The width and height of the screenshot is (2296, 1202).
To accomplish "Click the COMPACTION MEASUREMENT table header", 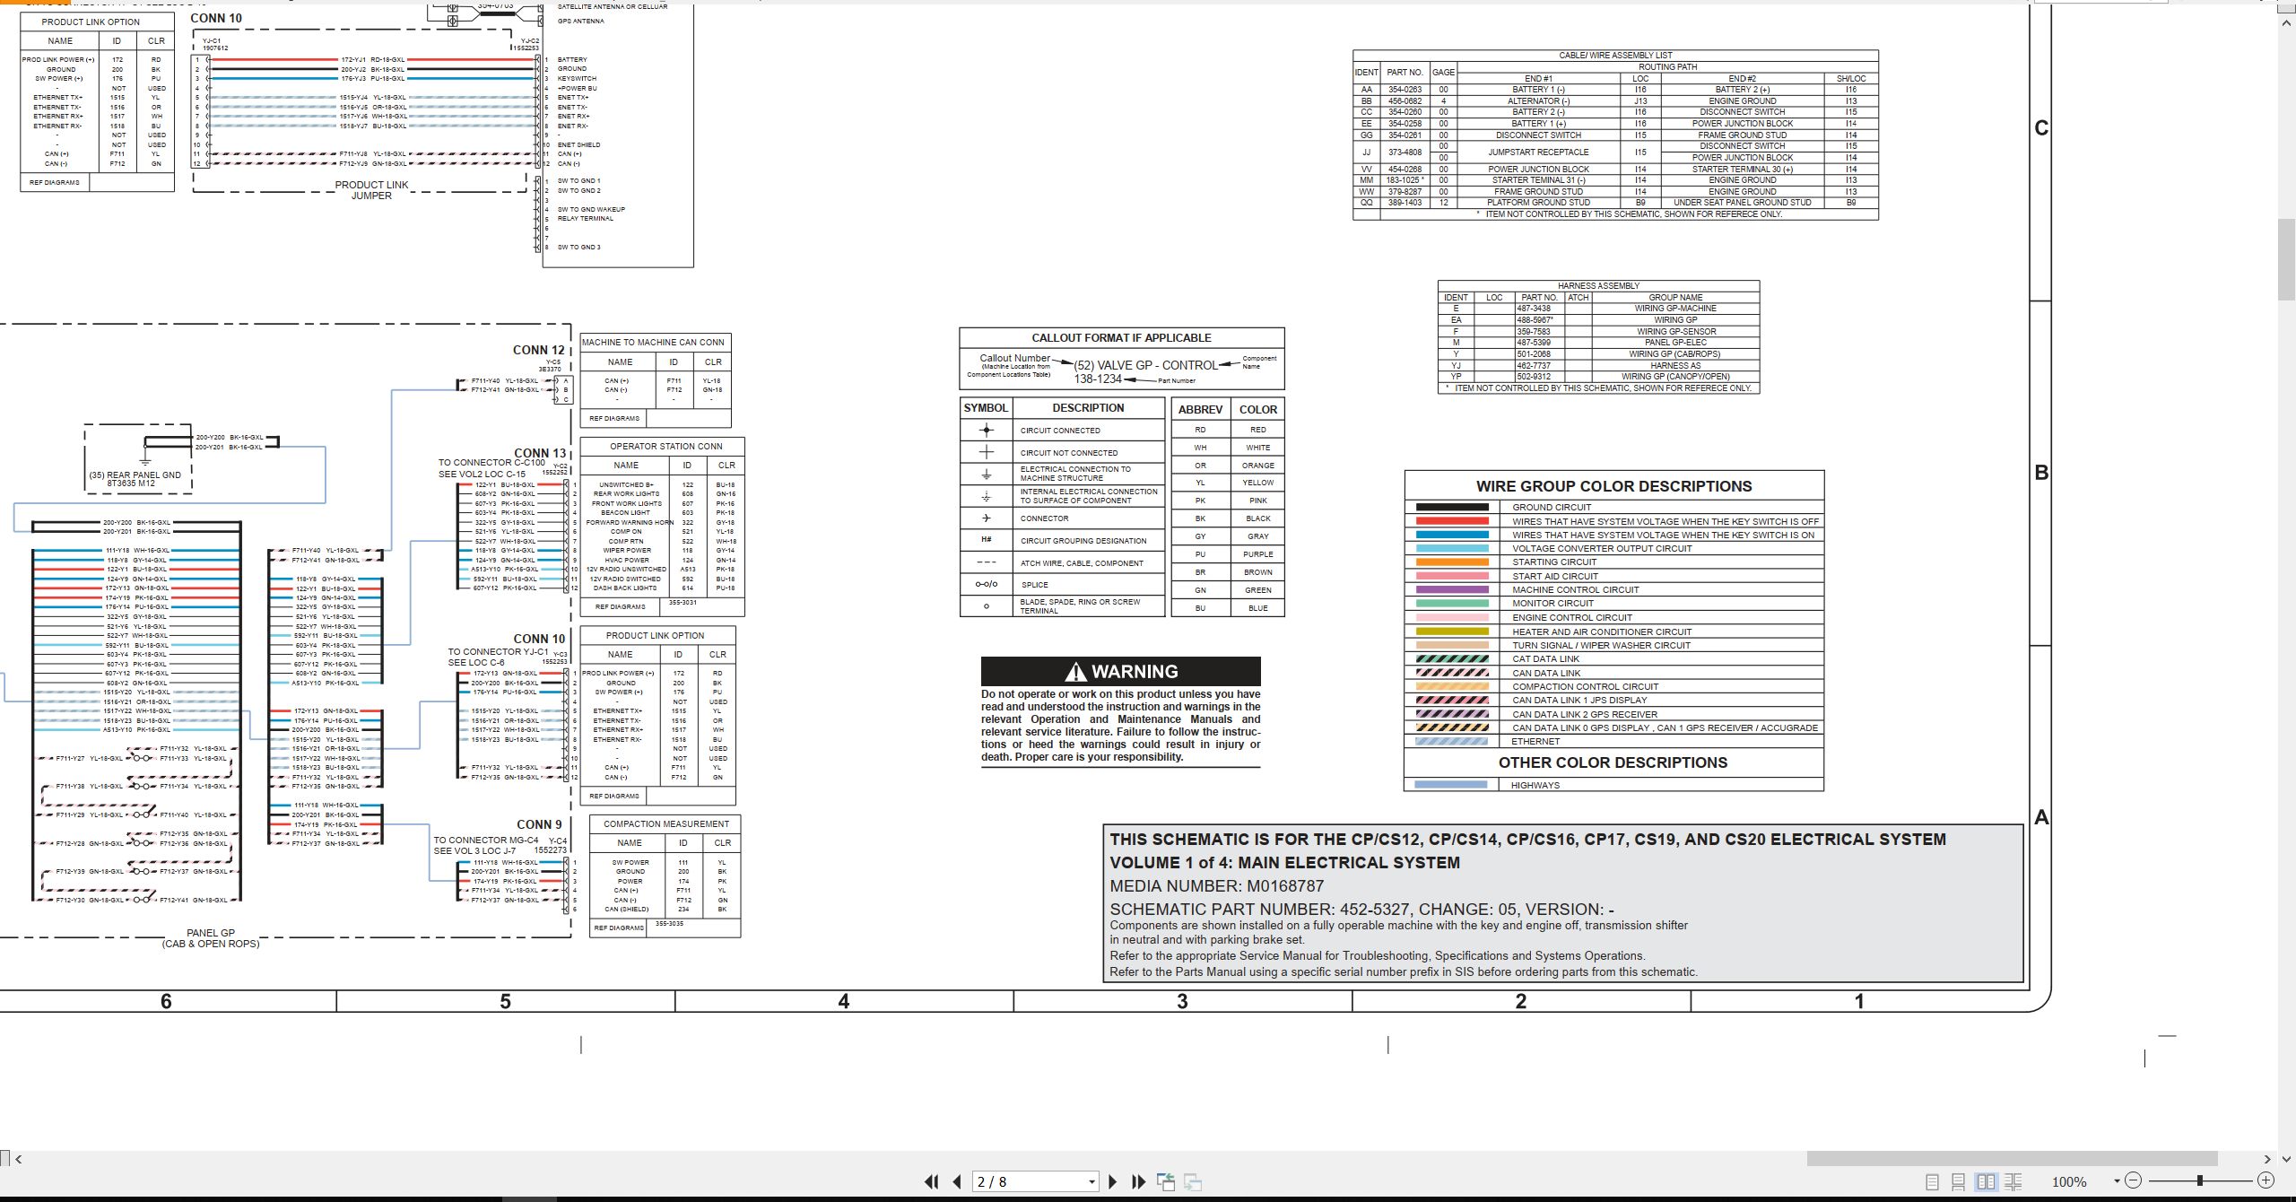I will pos(665,823).
